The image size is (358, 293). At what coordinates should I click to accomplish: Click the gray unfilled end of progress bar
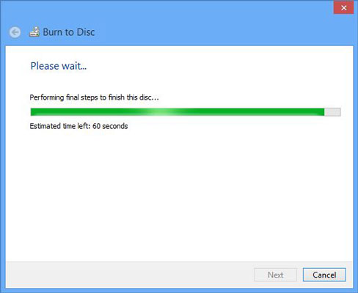[x=332, y=112]
